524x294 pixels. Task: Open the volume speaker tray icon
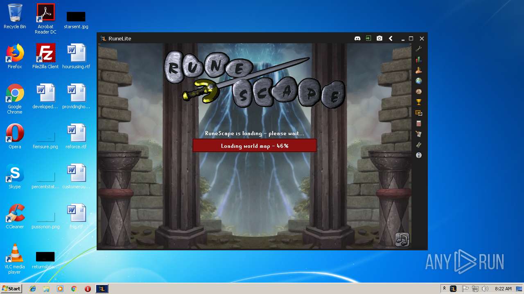[485, 289]
